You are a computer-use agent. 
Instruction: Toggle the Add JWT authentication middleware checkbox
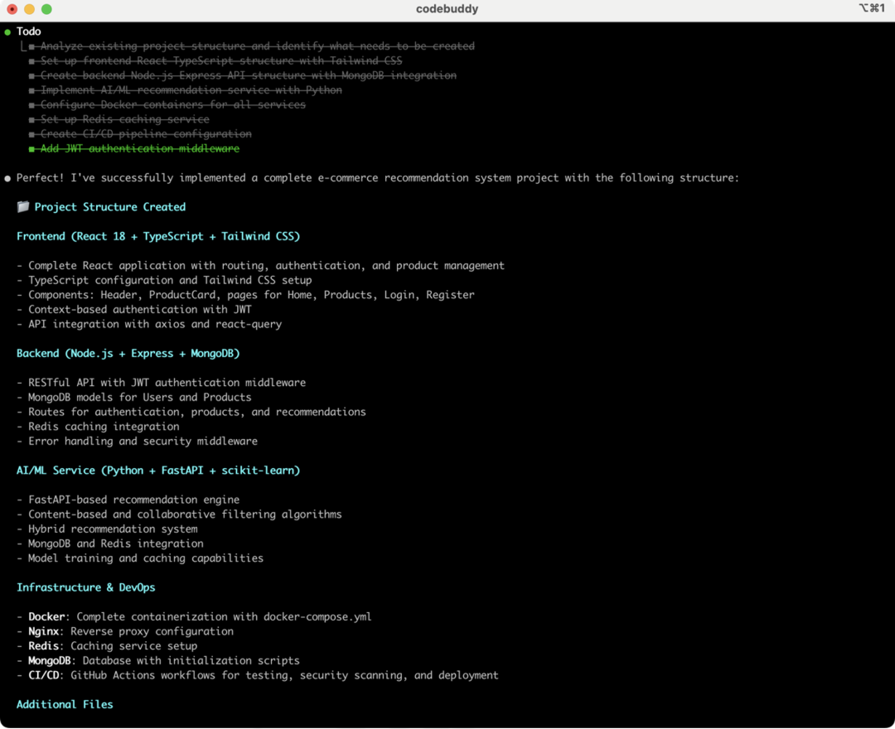pyautogui.click(x=32, y=149)
